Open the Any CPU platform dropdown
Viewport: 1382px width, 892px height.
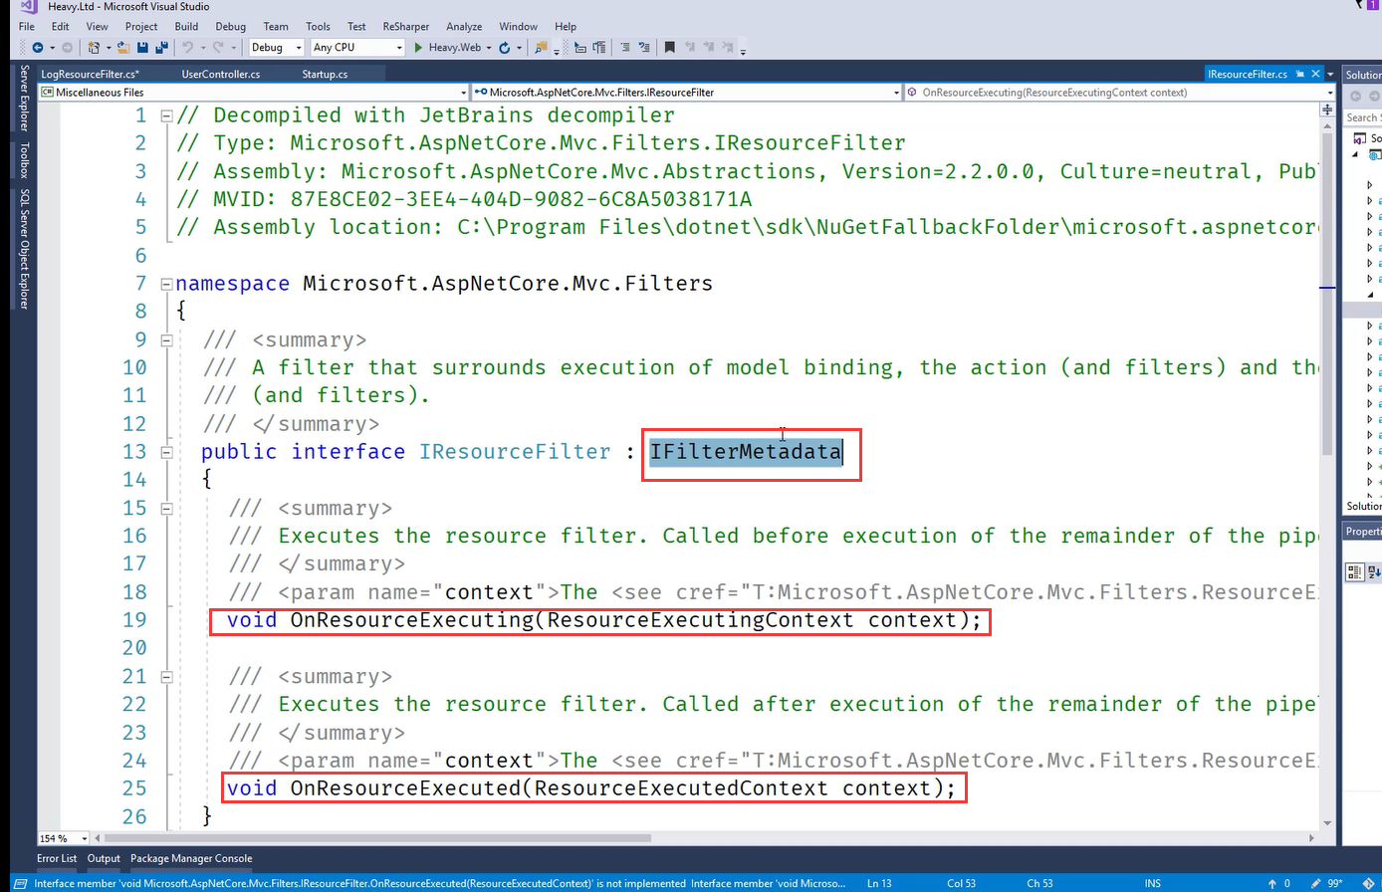pos(355,47)
